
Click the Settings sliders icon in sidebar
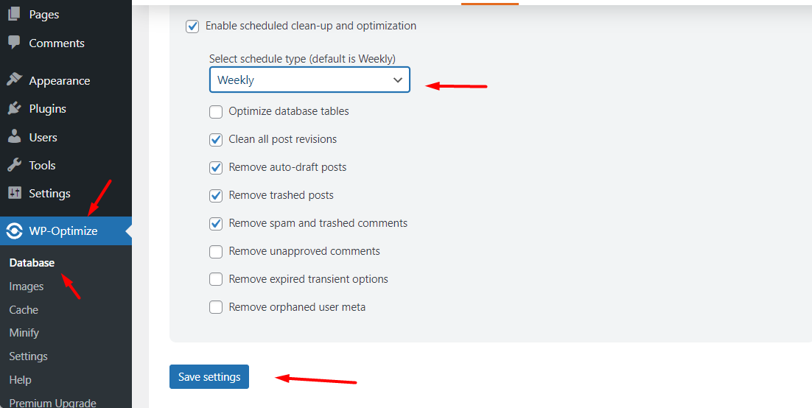click(14, 193)
